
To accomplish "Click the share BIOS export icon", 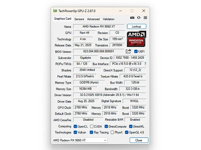I will (128, 51).
